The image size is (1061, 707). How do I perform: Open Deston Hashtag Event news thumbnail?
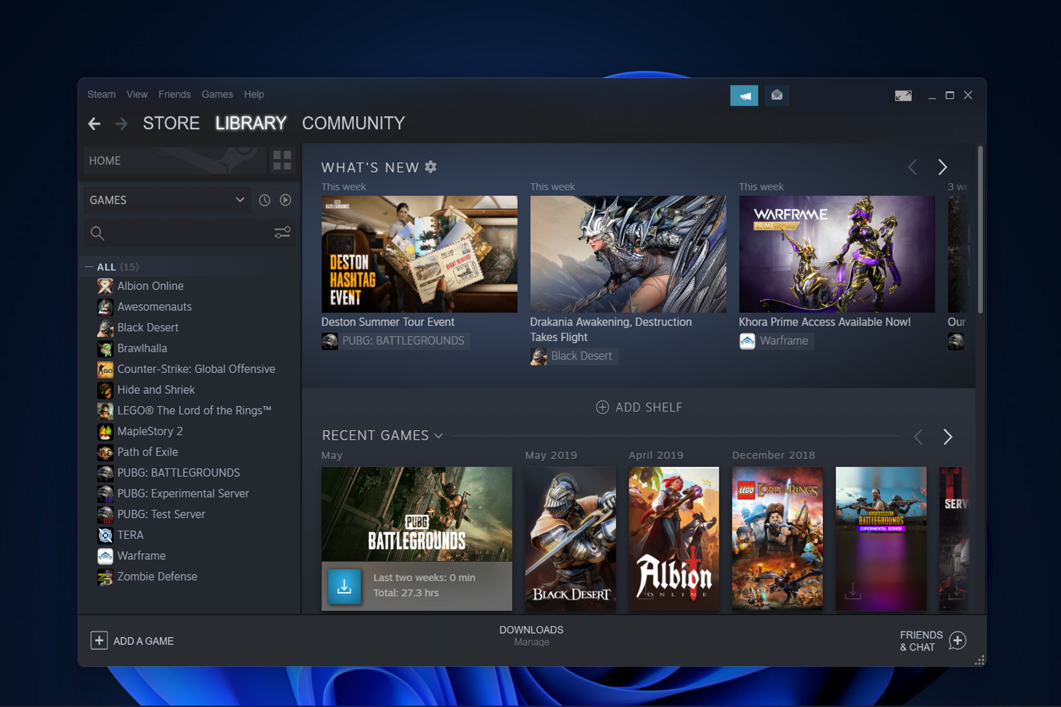(x=419, y=254)
